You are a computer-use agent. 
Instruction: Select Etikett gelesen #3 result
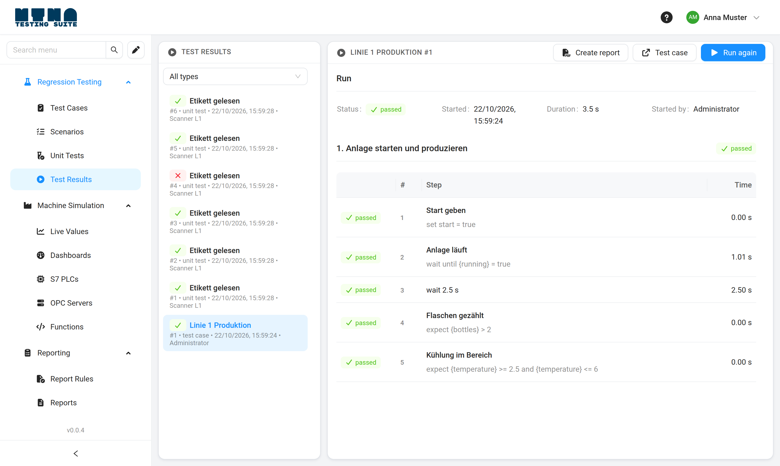pyautogui.click(x=235, y=221)
